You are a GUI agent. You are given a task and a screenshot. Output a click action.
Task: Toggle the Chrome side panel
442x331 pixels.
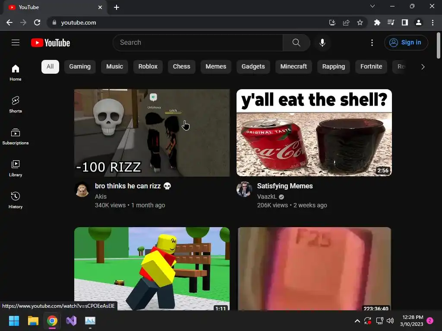(x=405, y=22)
